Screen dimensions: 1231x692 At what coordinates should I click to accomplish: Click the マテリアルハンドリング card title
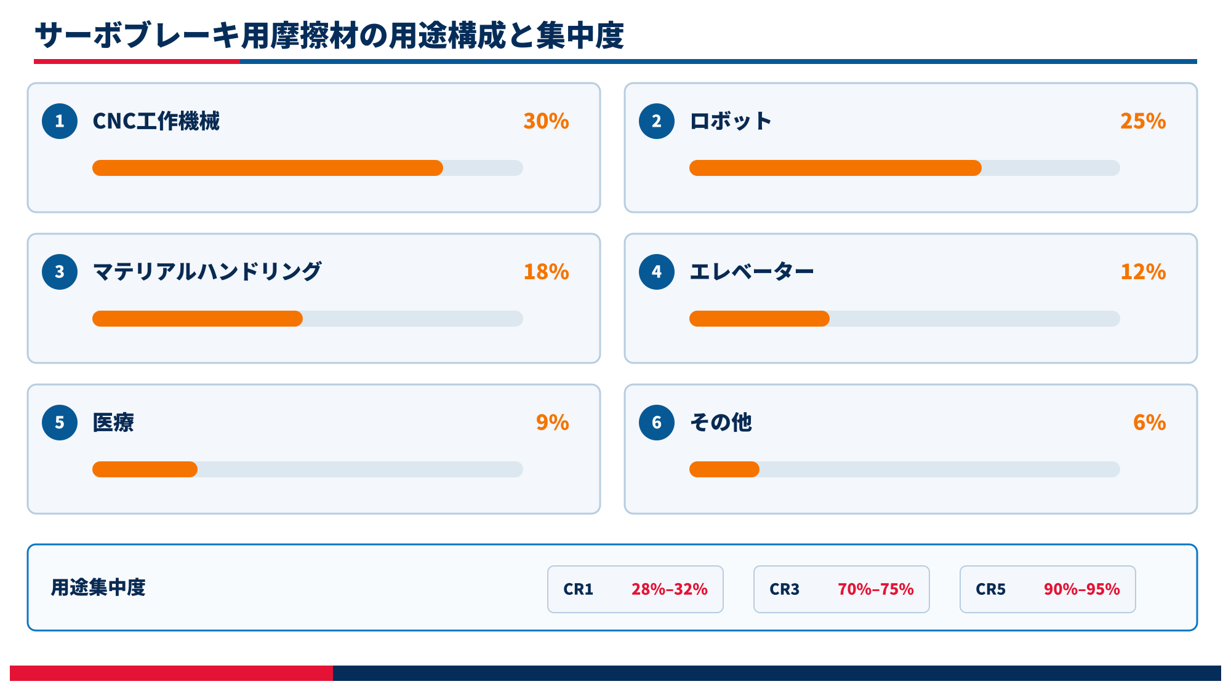pyautogui.click(x=207, y=271)
